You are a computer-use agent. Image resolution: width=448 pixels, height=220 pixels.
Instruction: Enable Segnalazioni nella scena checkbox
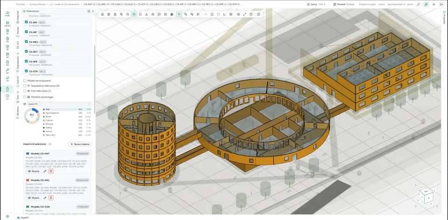tap(25, 86)
